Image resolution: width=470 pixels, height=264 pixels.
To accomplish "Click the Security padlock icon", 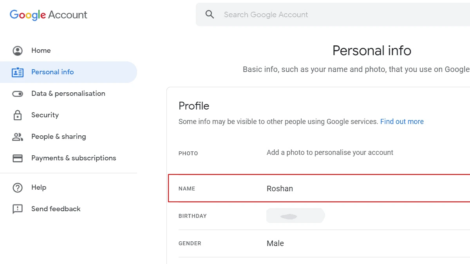I will pyautogui.click(x=18, y=115).
